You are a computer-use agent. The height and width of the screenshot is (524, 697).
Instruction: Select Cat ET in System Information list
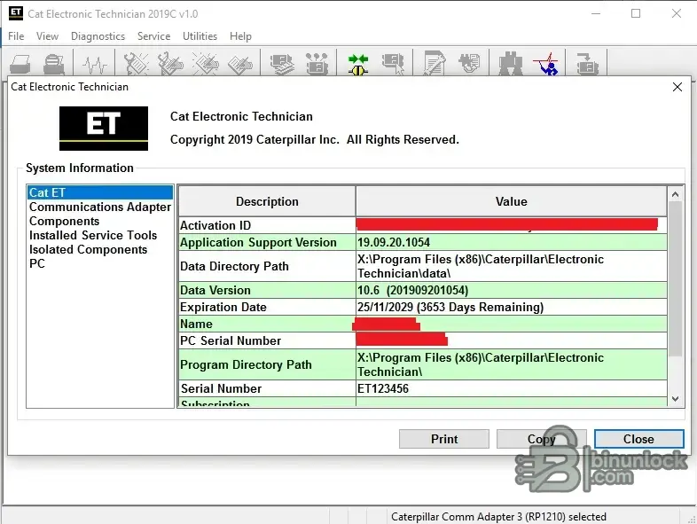click(x=100, y=192)
